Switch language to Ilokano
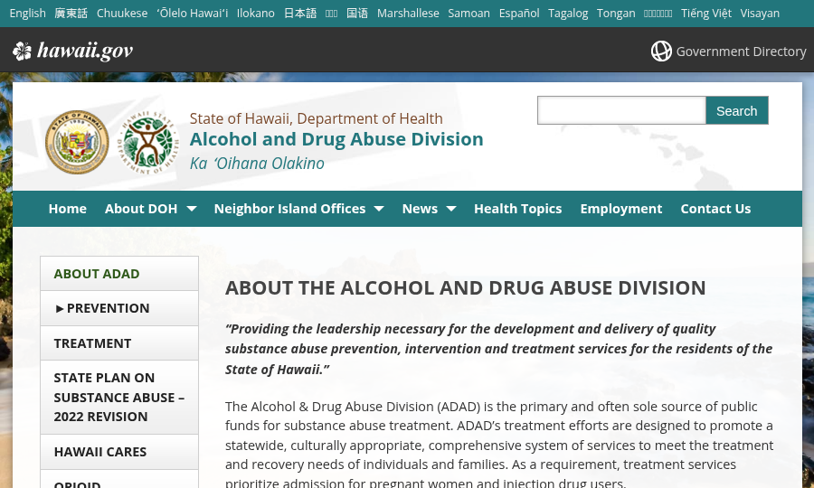The width and height of the screenshot is (814, 488). [x=255, y=13]
